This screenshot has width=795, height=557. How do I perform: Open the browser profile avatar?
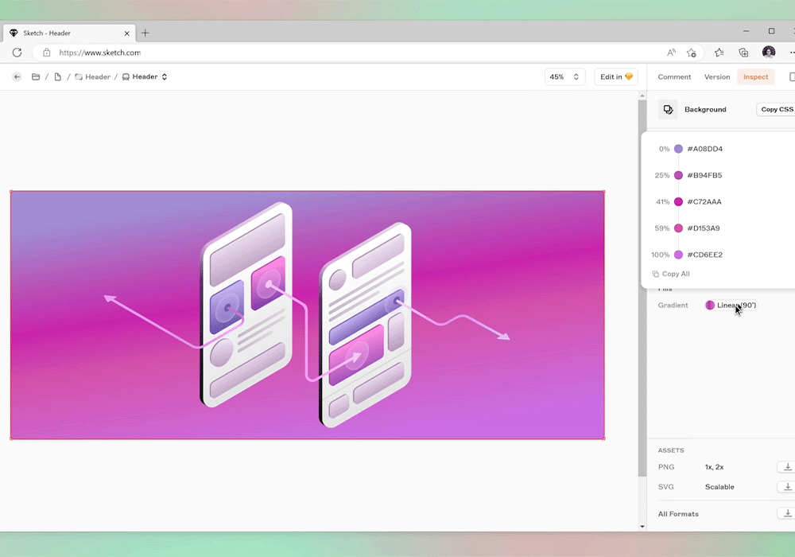click(x=769, y=53)
